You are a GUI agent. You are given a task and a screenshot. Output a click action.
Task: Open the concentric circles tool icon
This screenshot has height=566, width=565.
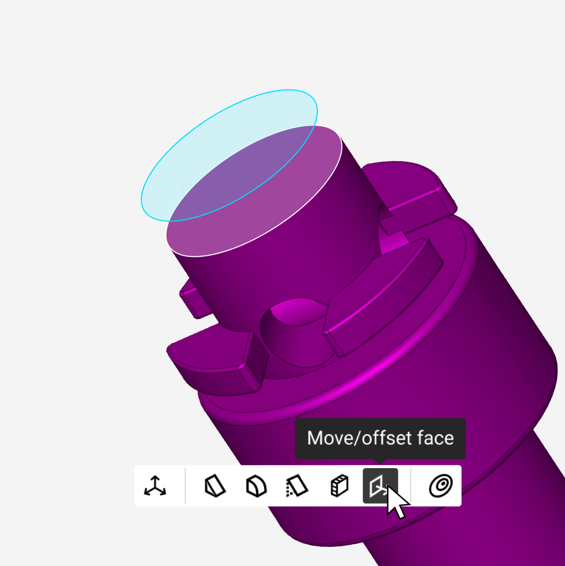pyautogui.click(x=440, y=486)
